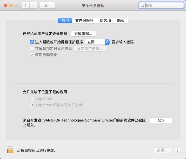186x159 pixels.
Task: Toggle the 停用自动登录 checkbox
Action: click(x=32, y=55)
